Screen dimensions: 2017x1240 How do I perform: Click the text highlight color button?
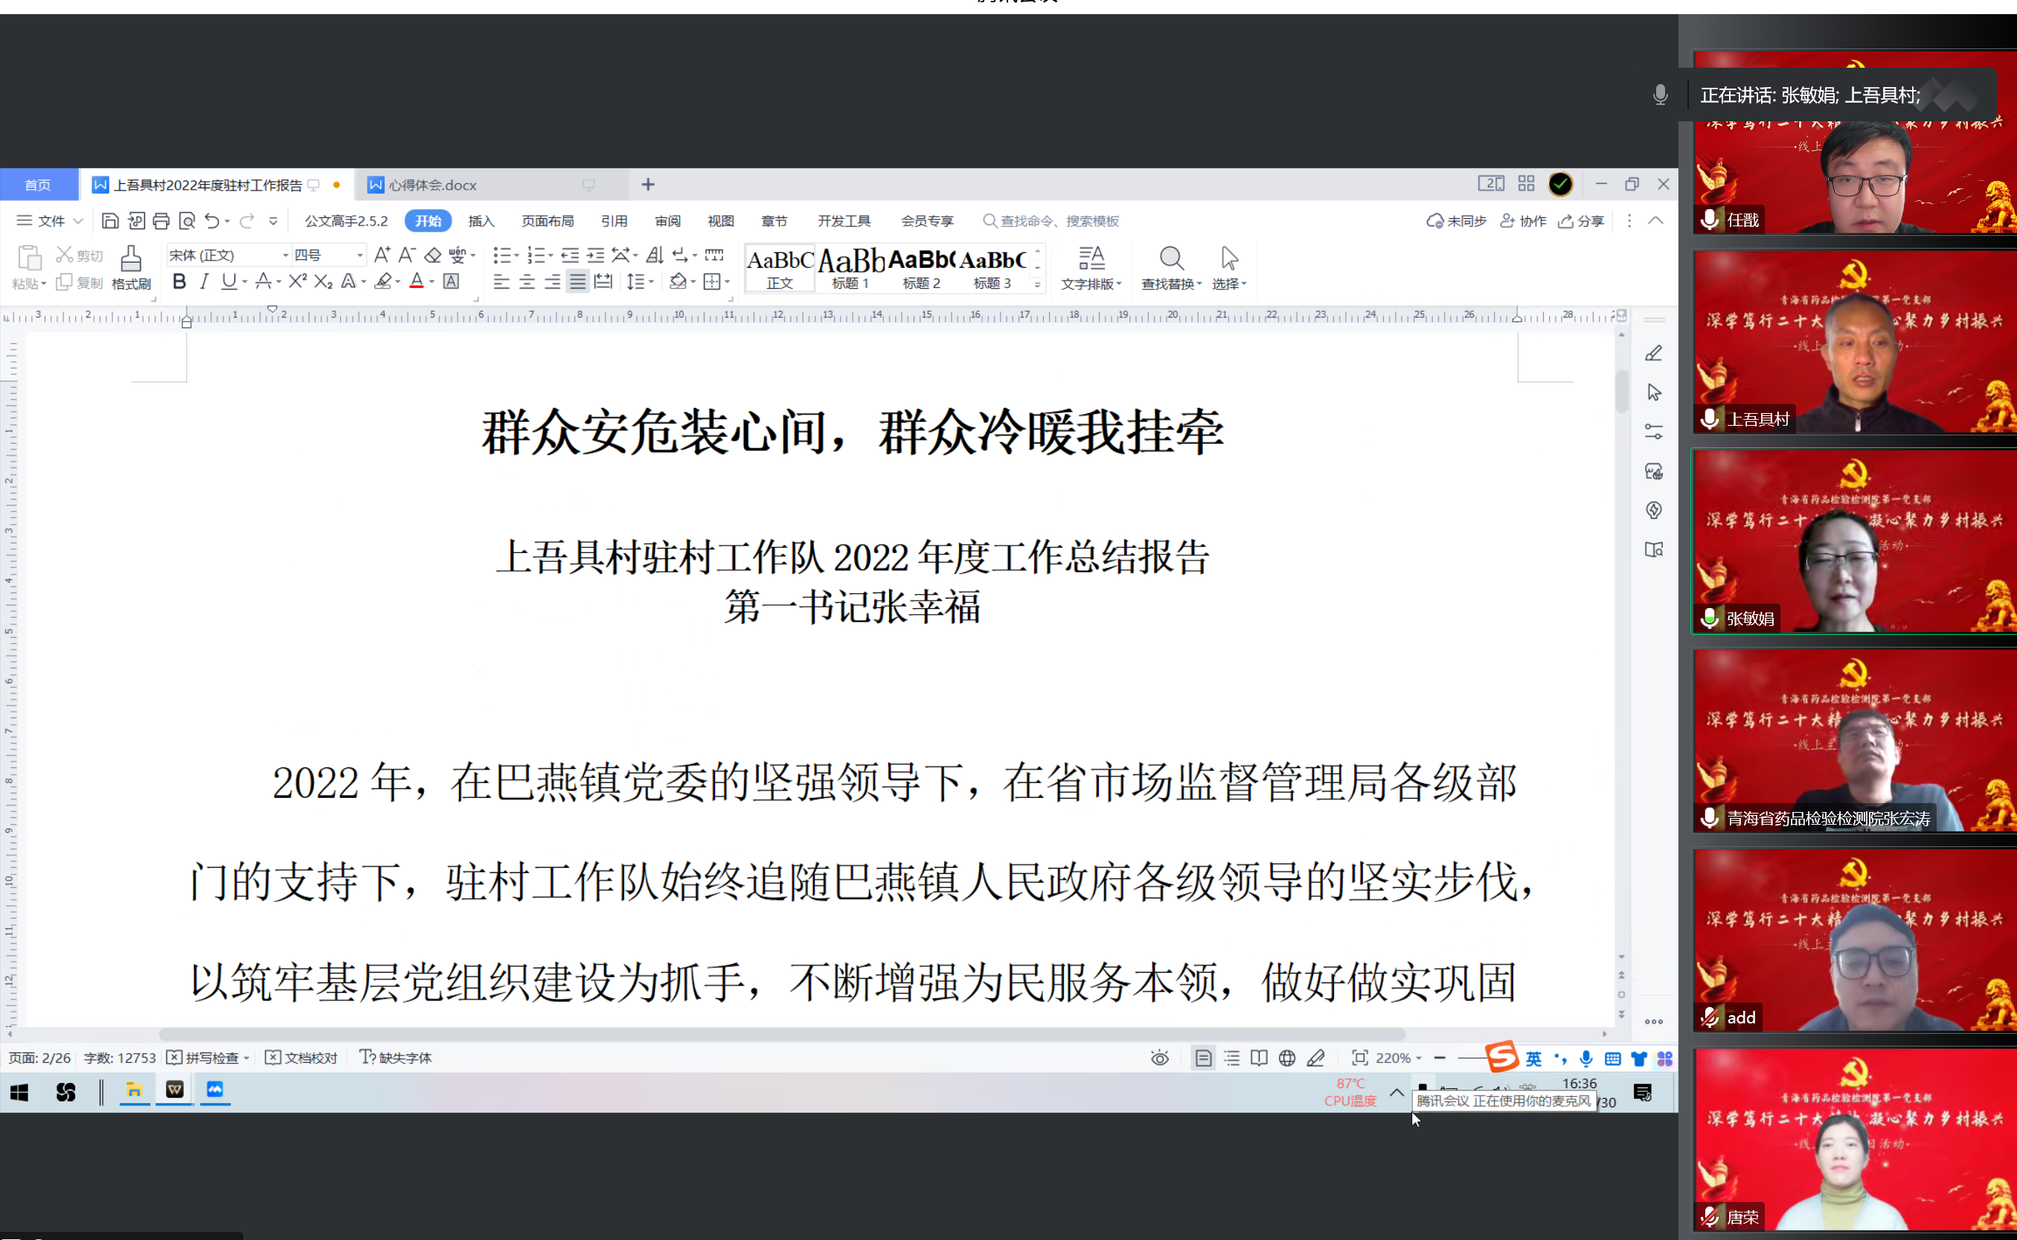(382, 282)
